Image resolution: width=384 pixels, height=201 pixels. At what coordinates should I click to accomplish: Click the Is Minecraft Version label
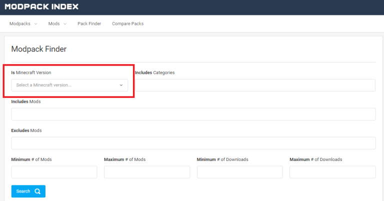[x=31, y=72]
